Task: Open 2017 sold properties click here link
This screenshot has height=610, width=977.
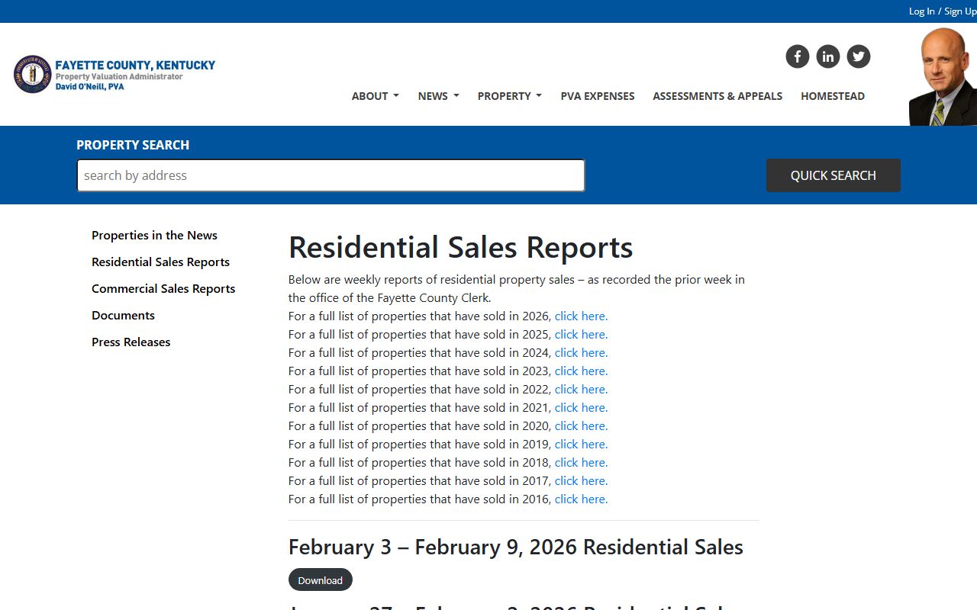Action: (x=581, y=481)
